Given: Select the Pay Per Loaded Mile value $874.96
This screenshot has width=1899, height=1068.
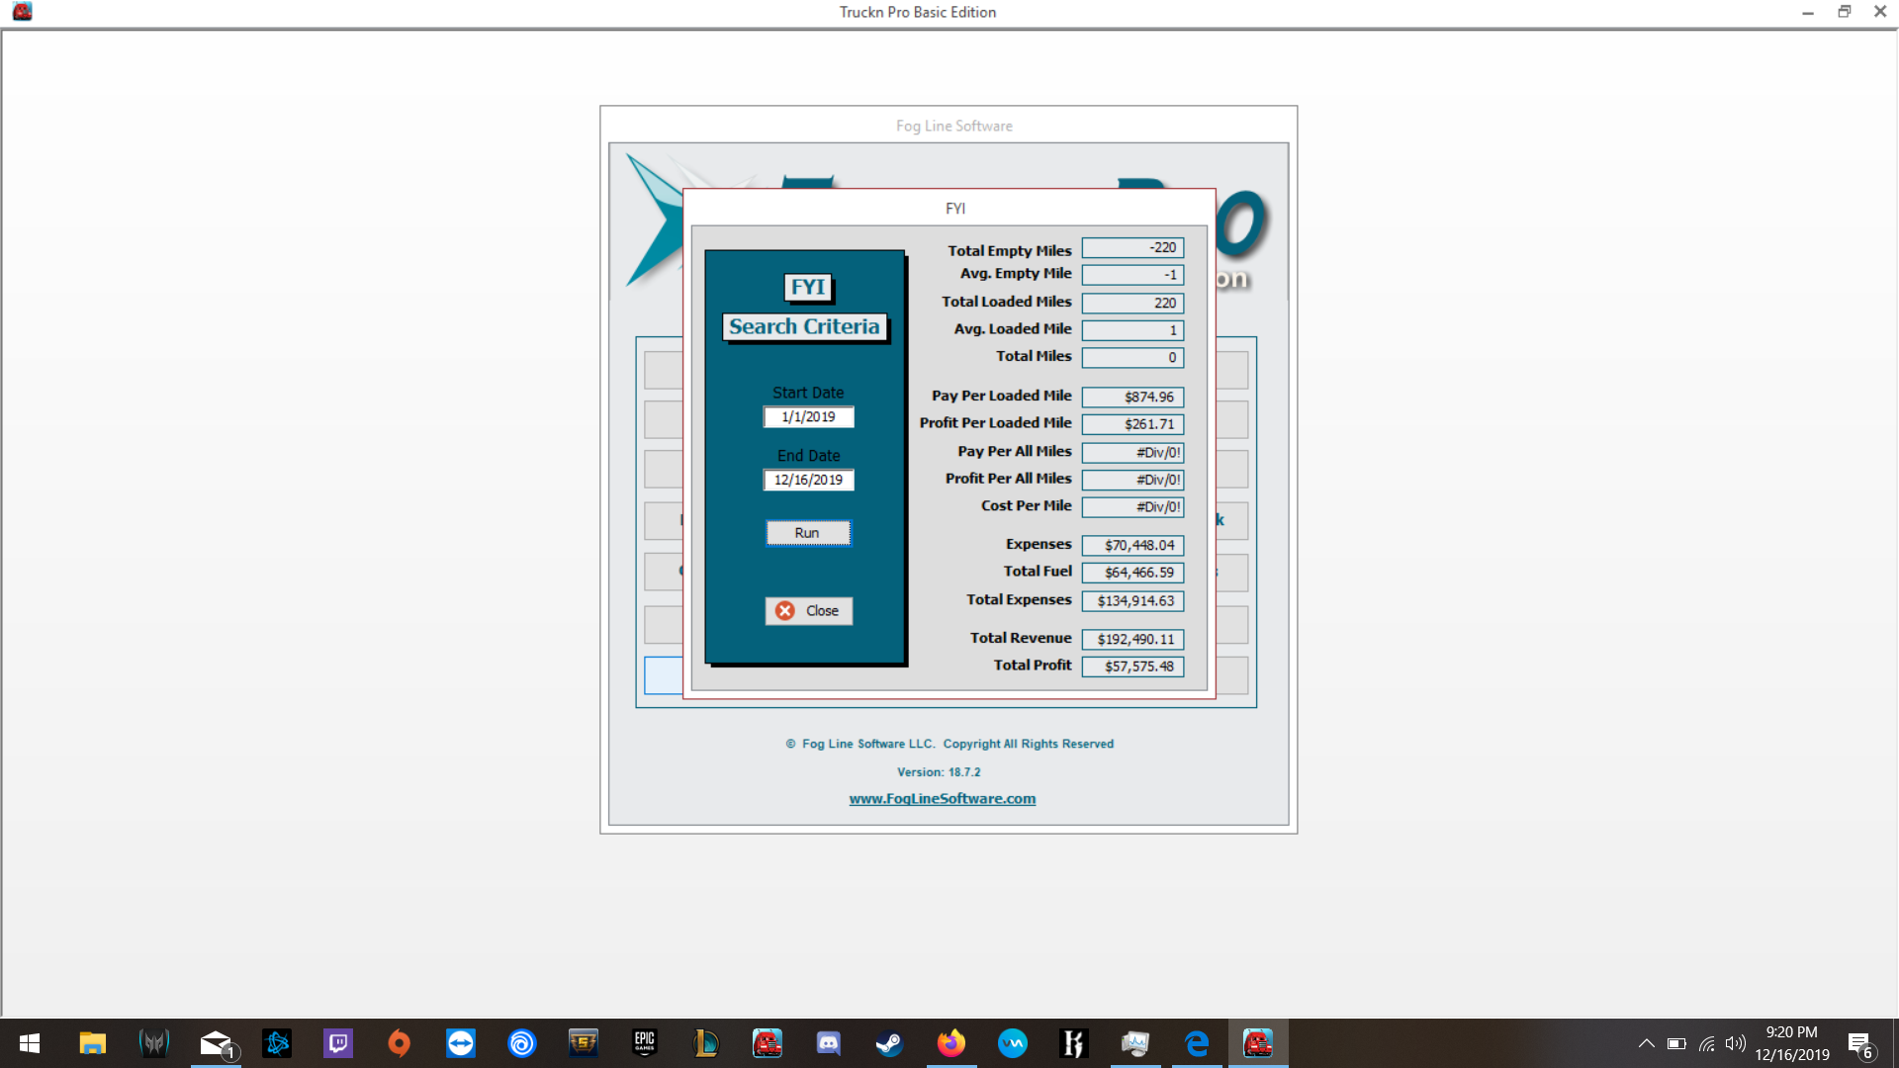Looking at the screenshot, I should [x=1132, y=397].
